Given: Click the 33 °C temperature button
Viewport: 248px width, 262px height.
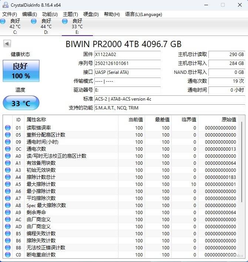Looking at the screenshot, I should coord(21,103).
